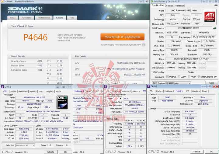Click GPU-Z camera screenshot icon
The height and width of the screenshot is (154, 219).
[216, 5]
